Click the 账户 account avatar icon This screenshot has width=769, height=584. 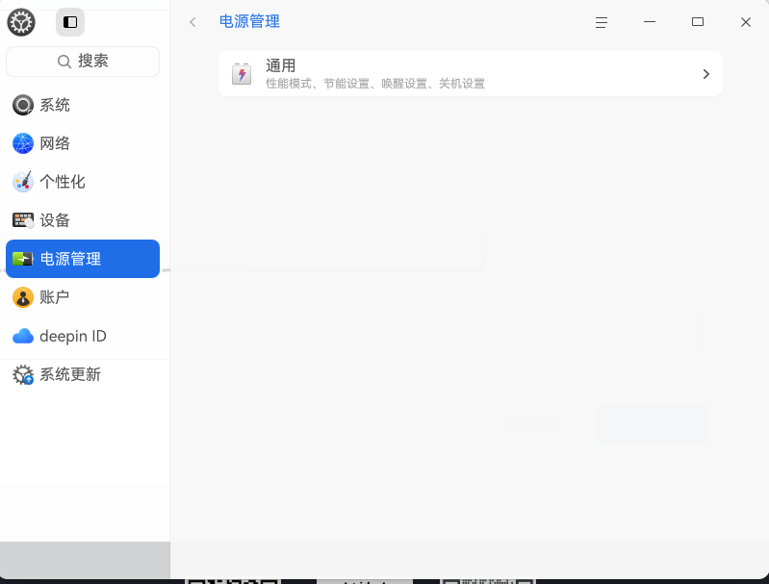[22, 297]
